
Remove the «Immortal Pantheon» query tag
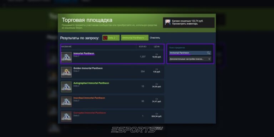click(146, 38)
